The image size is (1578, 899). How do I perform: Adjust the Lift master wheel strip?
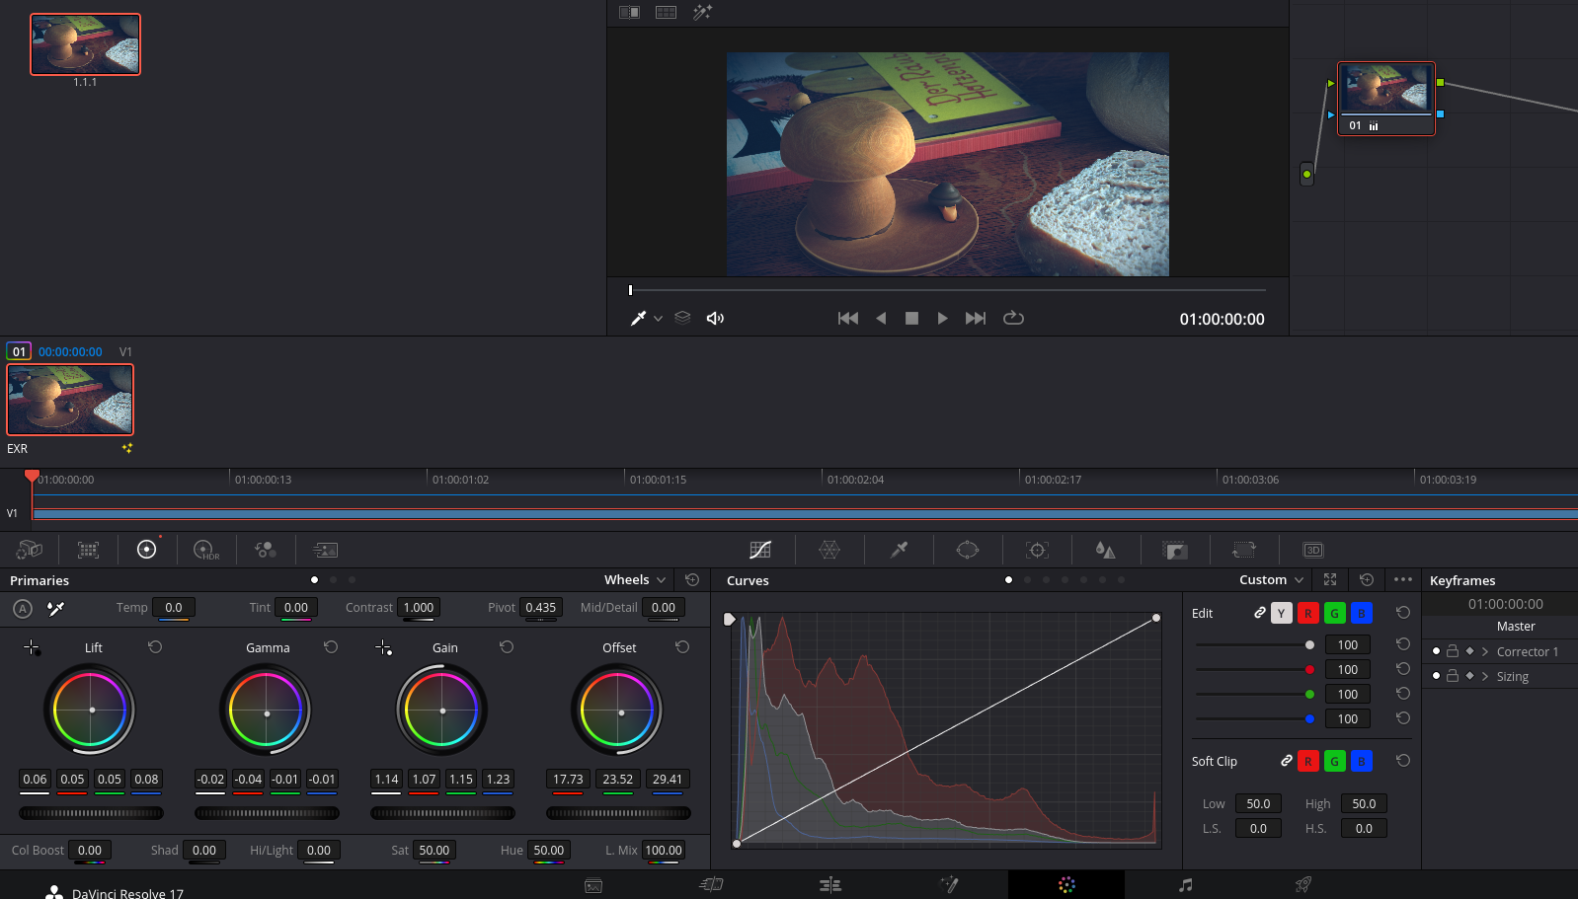click(x=91, y=813)
